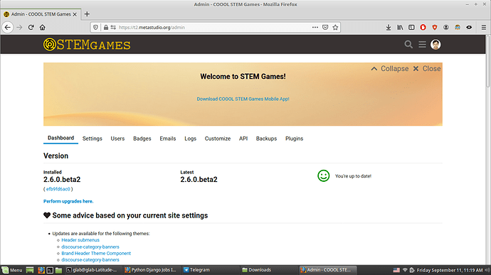Save page to Pocket
Image resolution: width=491 pixels, height=275 pixels.
(325, 27)
